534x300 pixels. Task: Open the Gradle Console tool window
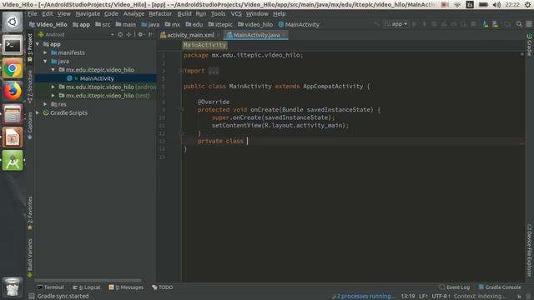click(x=500, y=287)
